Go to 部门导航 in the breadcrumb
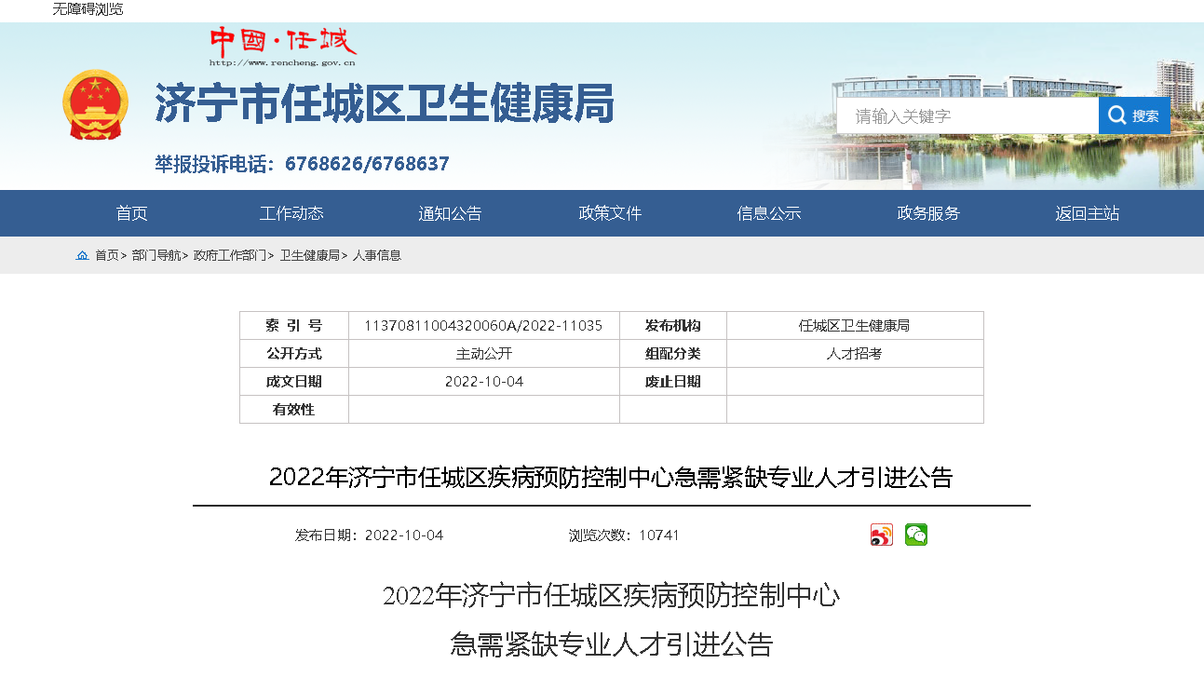 [x=156, y=255]
